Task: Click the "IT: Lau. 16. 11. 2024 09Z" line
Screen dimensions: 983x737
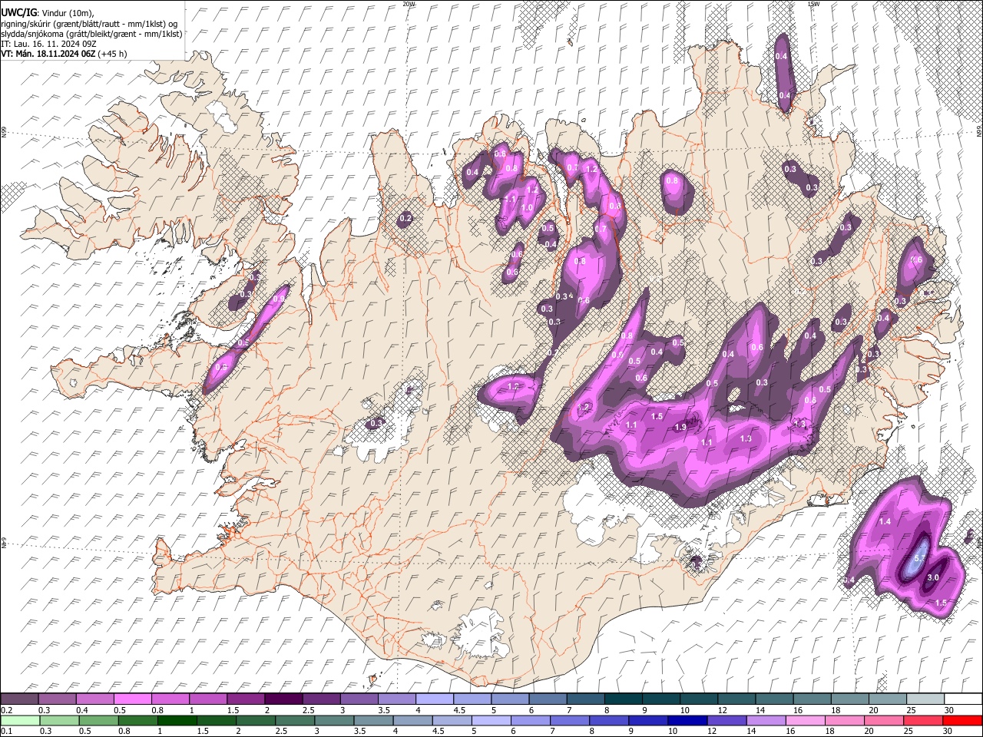Action: pos(48,44)
